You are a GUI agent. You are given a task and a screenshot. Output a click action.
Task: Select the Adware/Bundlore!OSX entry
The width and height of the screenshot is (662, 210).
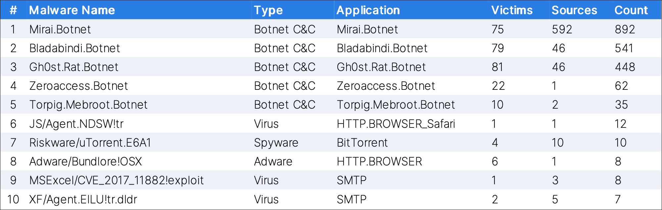point(86,161)
